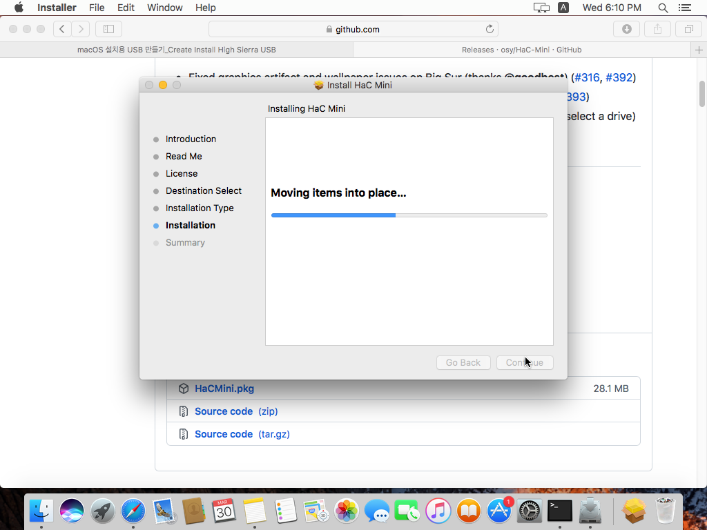The image size is (707, 530).
Task: Open Finder from the Dock
Action: [41, 511]
